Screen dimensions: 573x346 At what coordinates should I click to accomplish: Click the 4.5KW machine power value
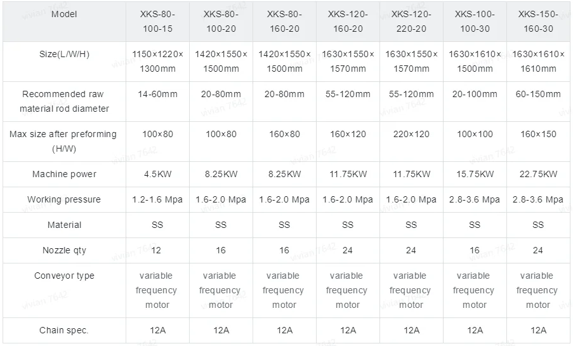[157, 174]
